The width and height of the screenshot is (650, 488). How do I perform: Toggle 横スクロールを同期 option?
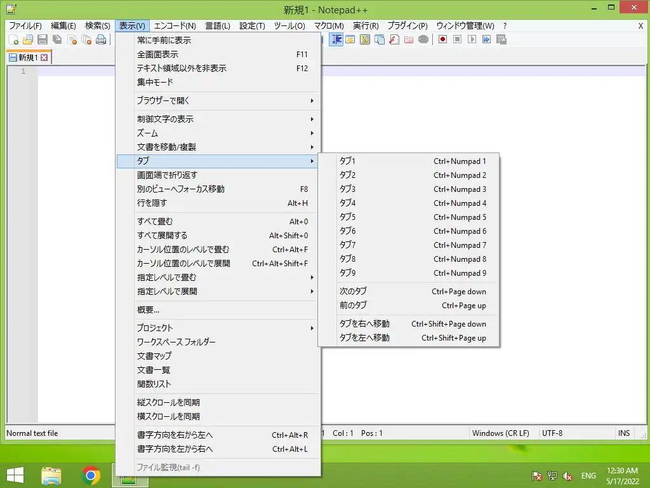point(218,417)
